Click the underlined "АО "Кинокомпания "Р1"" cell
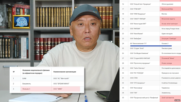The image size is (181, 102). pos(144,44)
